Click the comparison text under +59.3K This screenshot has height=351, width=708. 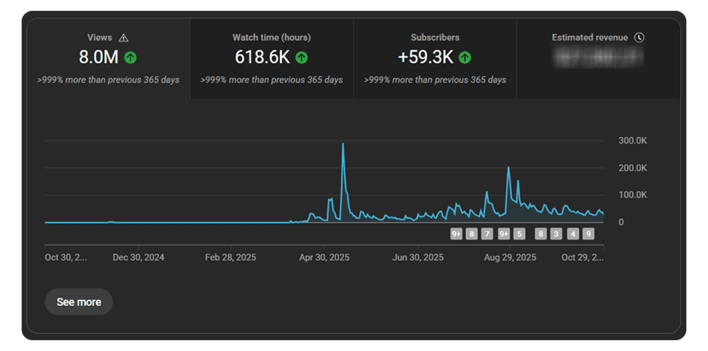[435, 81]
